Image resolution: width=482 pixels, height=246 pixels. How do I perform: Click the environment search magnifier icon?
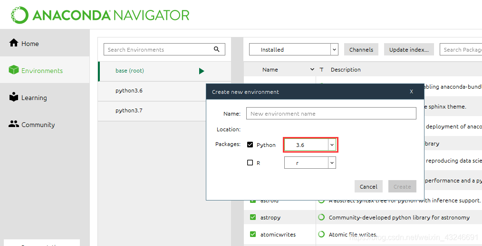click(x=217, y=49)
